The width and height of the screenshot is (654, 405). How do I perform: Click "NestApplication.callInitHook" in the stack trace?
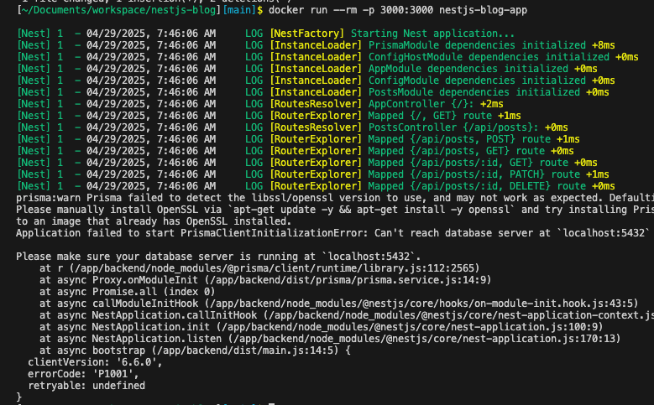[x=175, y=315]
